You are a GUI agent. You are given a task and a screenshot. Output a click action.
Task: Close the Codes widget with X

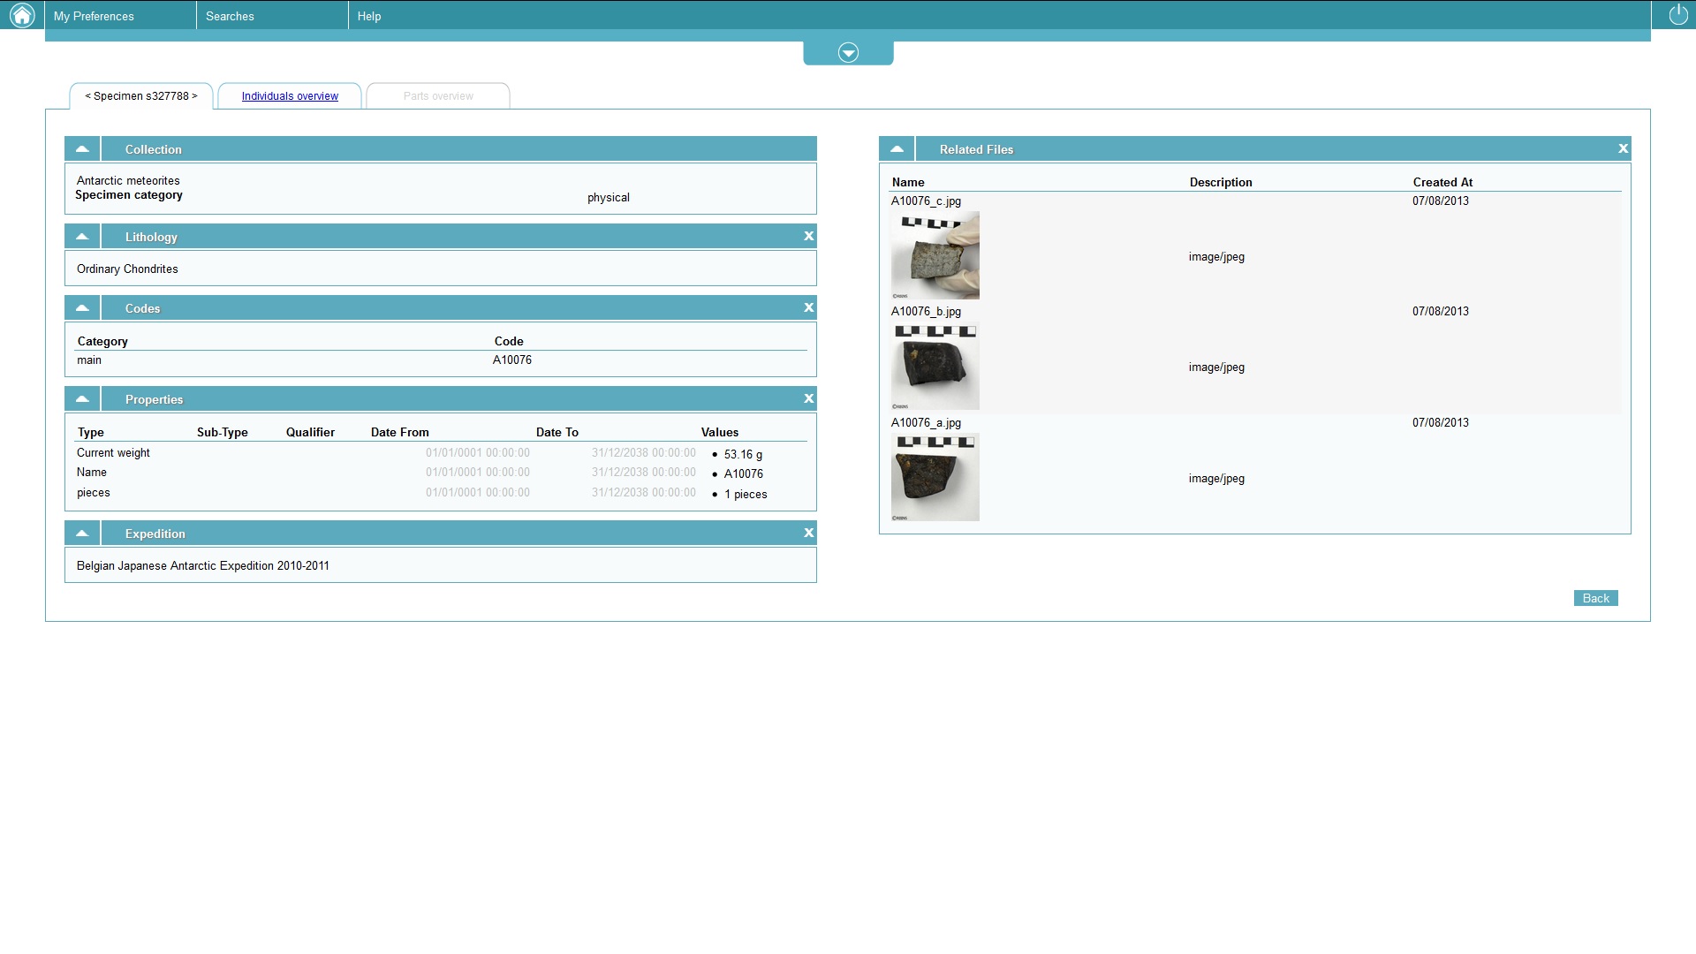point(808,307)
